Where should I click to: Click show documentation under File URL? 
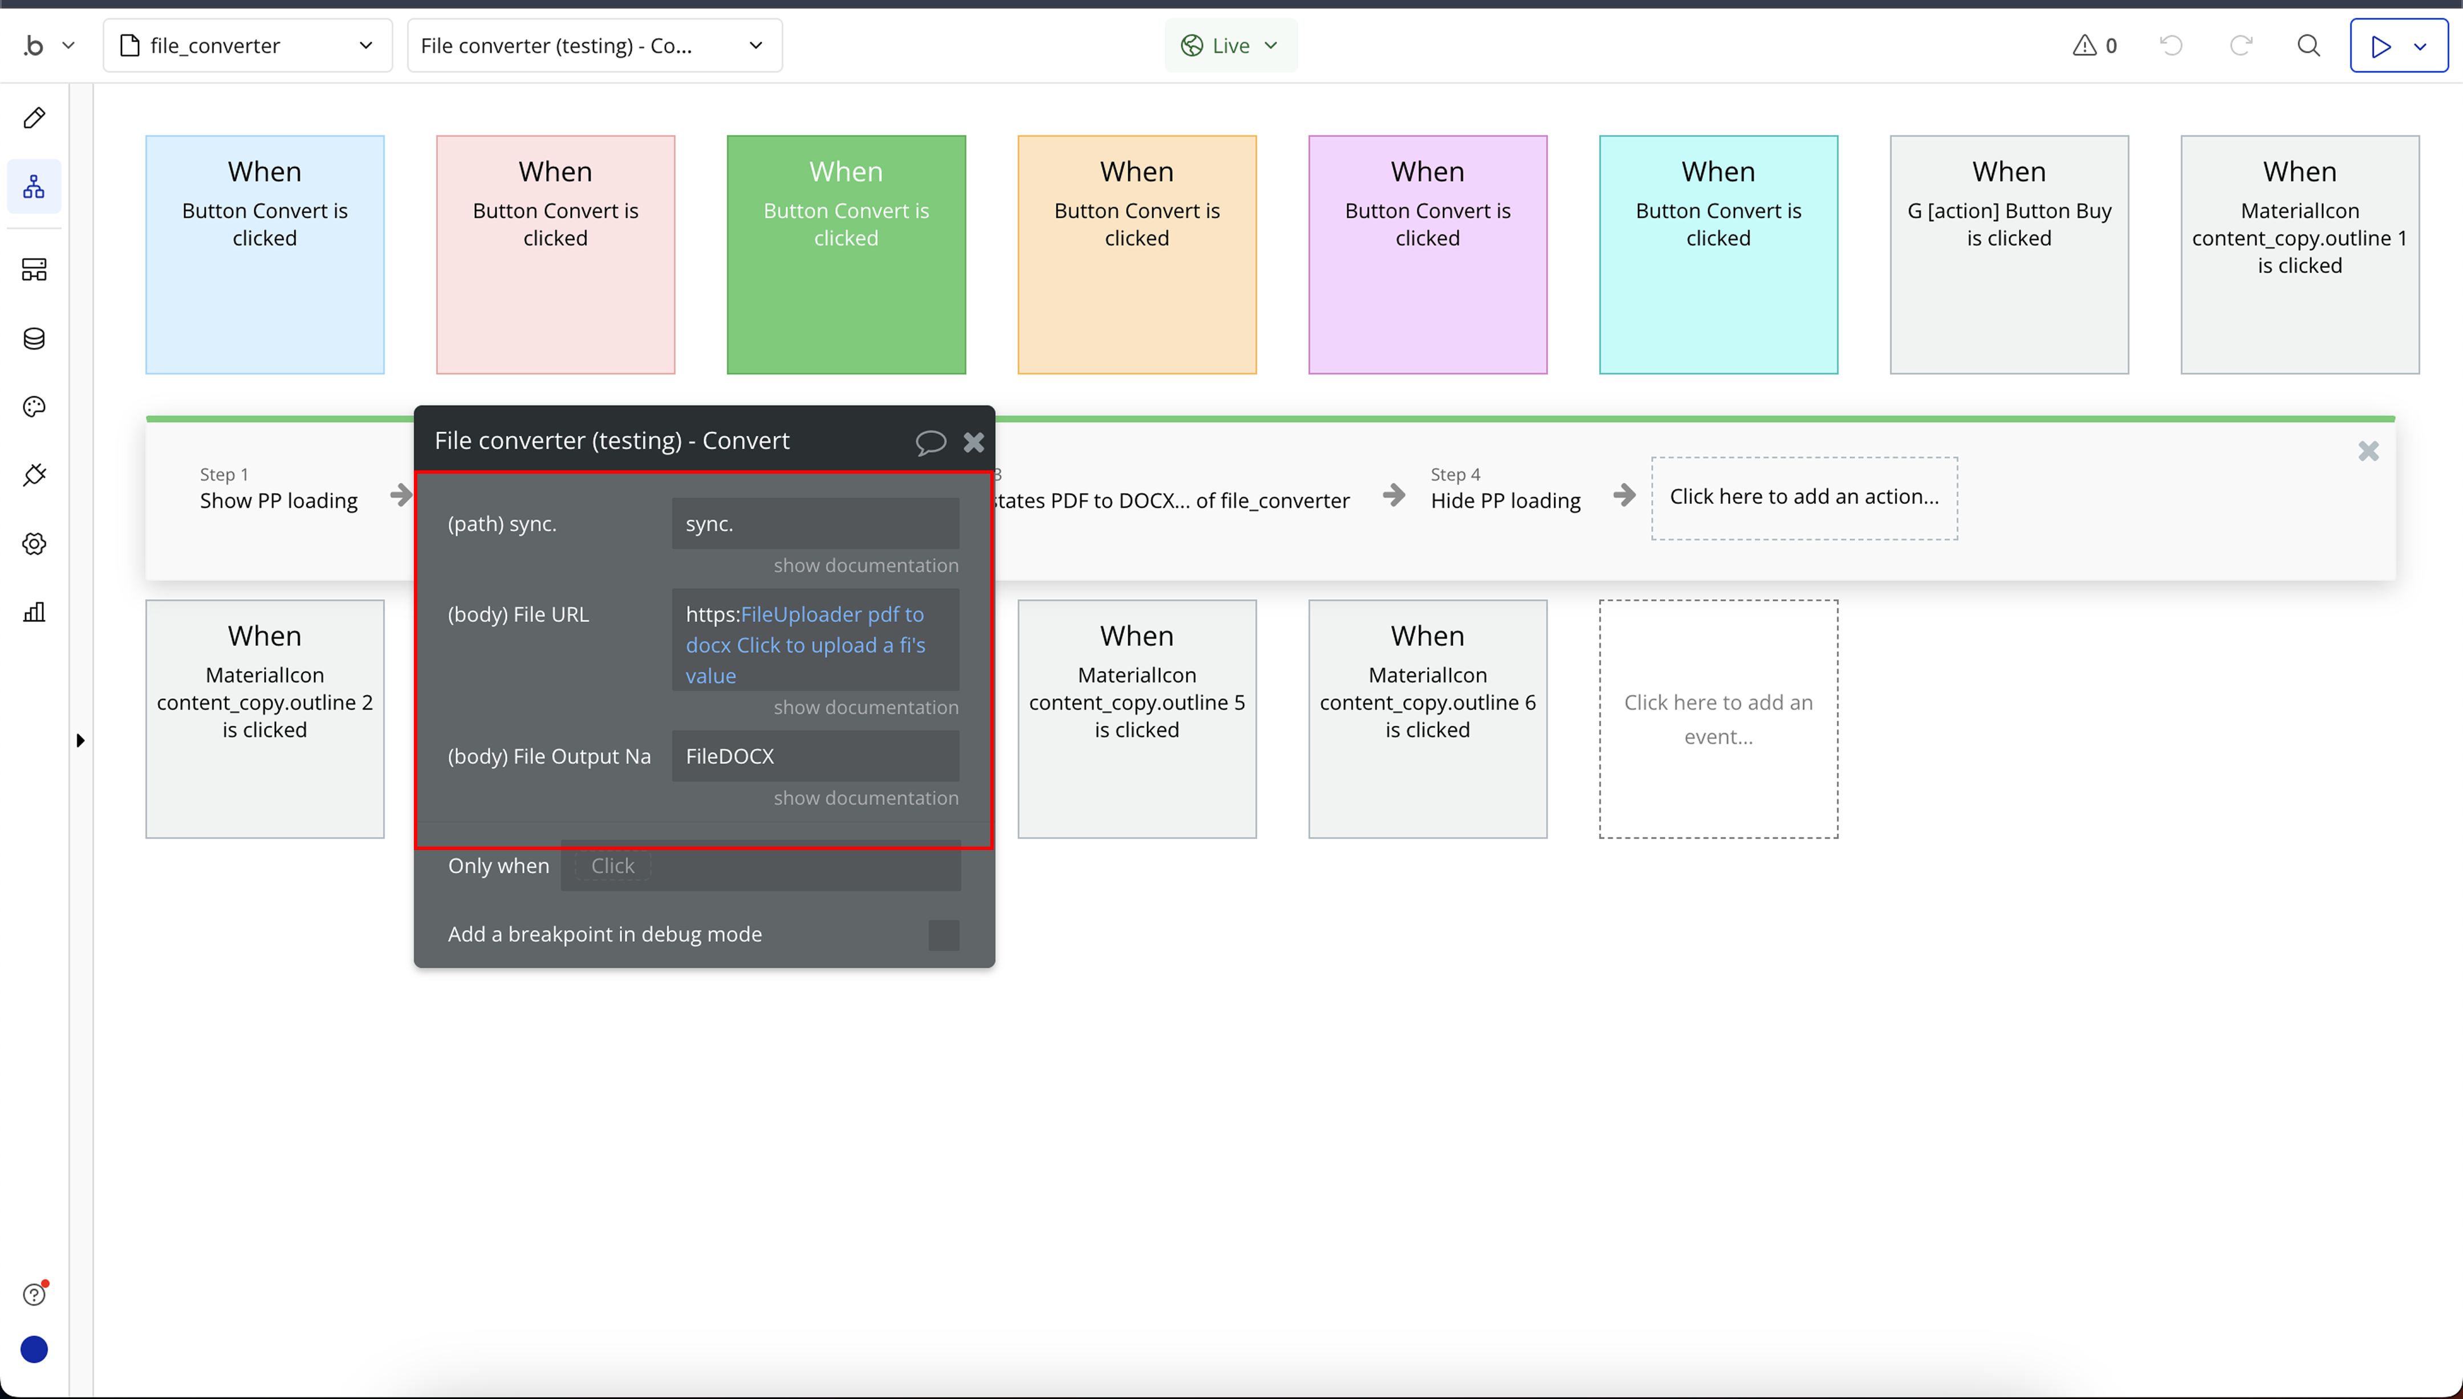[865, 707]
